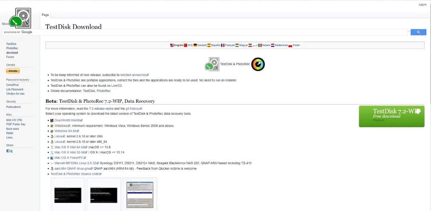431x211 pixels.
Task: Click the icon before Dos/Win95/Win98
Action: click(x=52, y=120)
